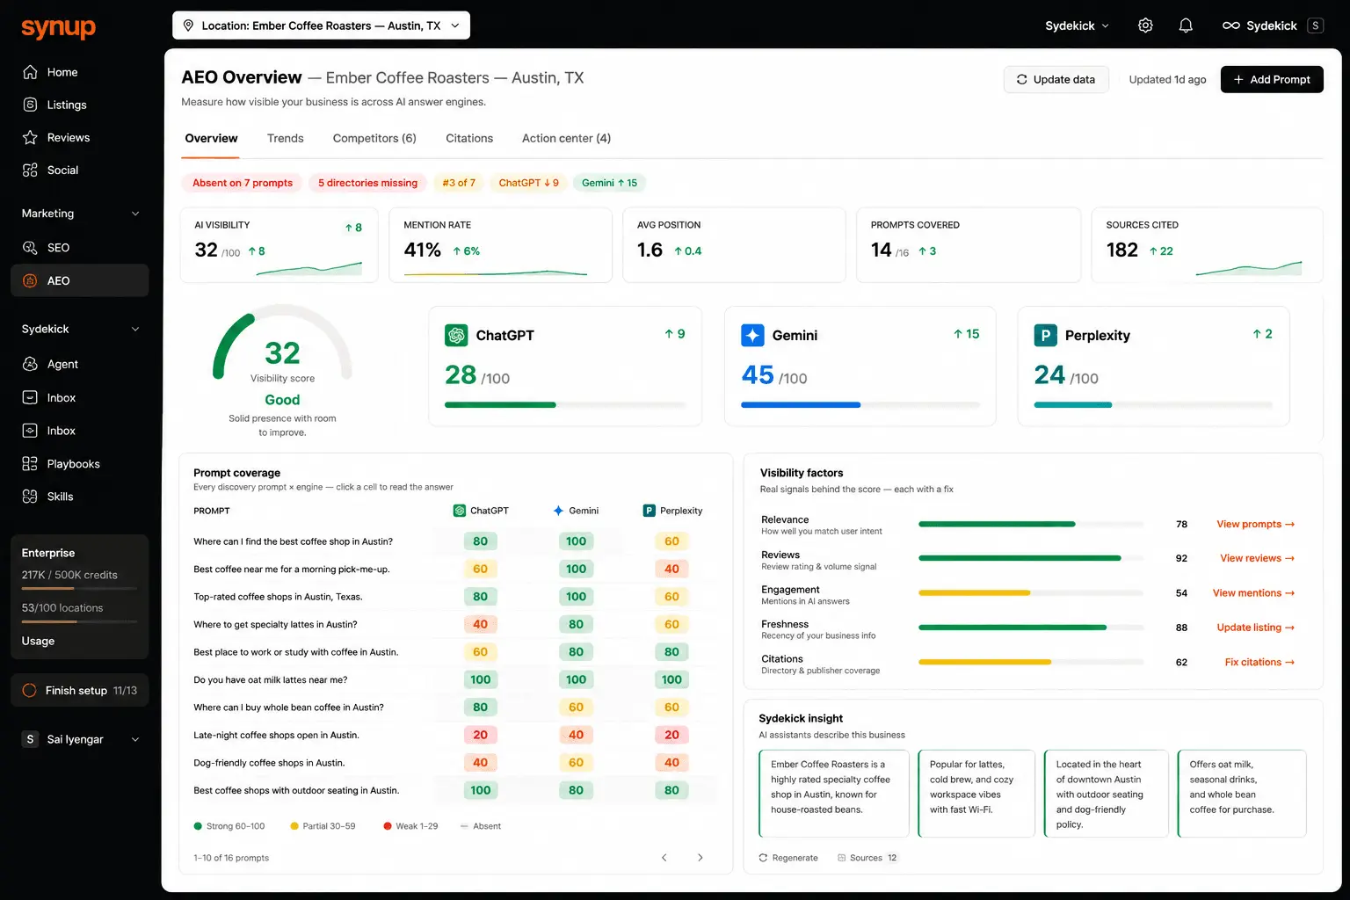Click the Synup logo
Screen dimensions: 1350x900
[x=58, y=27]
